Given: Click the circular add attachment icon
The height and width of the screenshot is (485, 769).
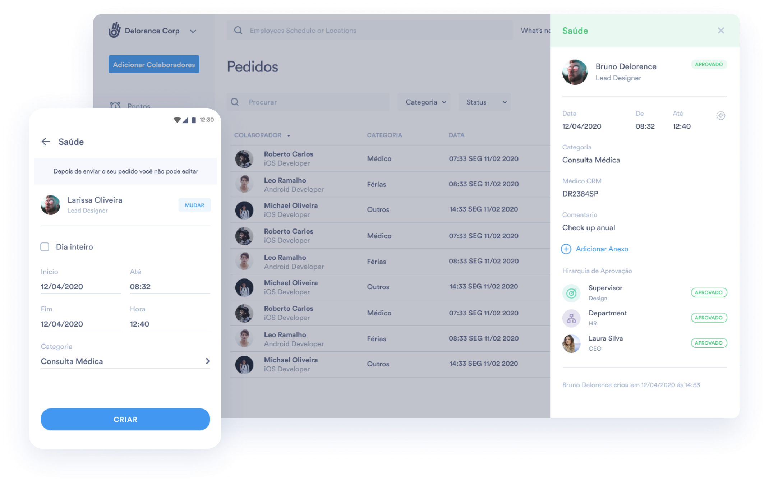Looking at the screenshot, I should (566, 249).
